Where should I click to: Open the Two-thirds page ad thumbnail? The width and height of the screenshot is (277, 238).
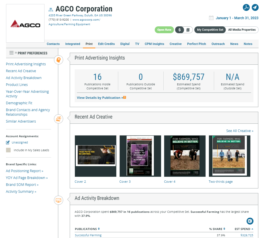tap(229, 156)
